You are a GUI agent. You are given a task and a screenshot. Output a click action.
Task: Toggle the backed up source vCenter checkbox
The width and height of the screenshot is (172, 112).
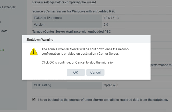(x=34, y=99)
